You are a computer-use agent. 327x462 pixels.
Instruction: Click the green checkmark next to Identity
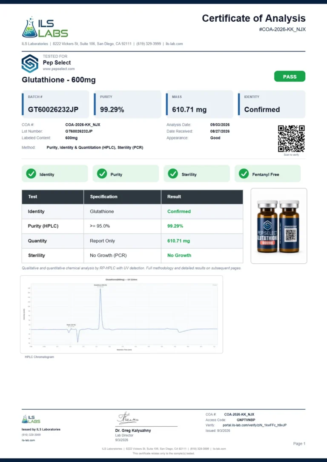click(x=31, y=174)
